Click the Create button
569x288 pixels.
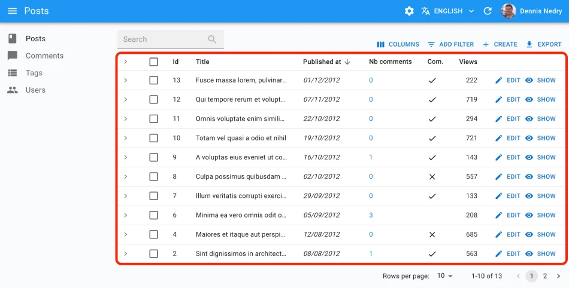point(500,44)
